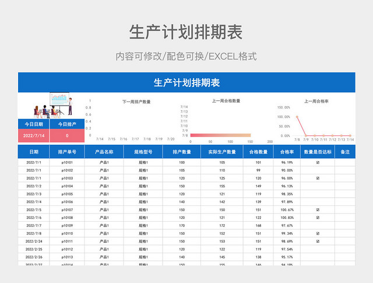This screenshot has height=283, width=373.
Task: Select the 排产数量 column header
Action: [182, 152]
